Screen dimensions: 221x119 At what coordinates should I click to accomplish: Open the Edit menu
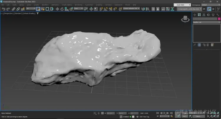8,5
